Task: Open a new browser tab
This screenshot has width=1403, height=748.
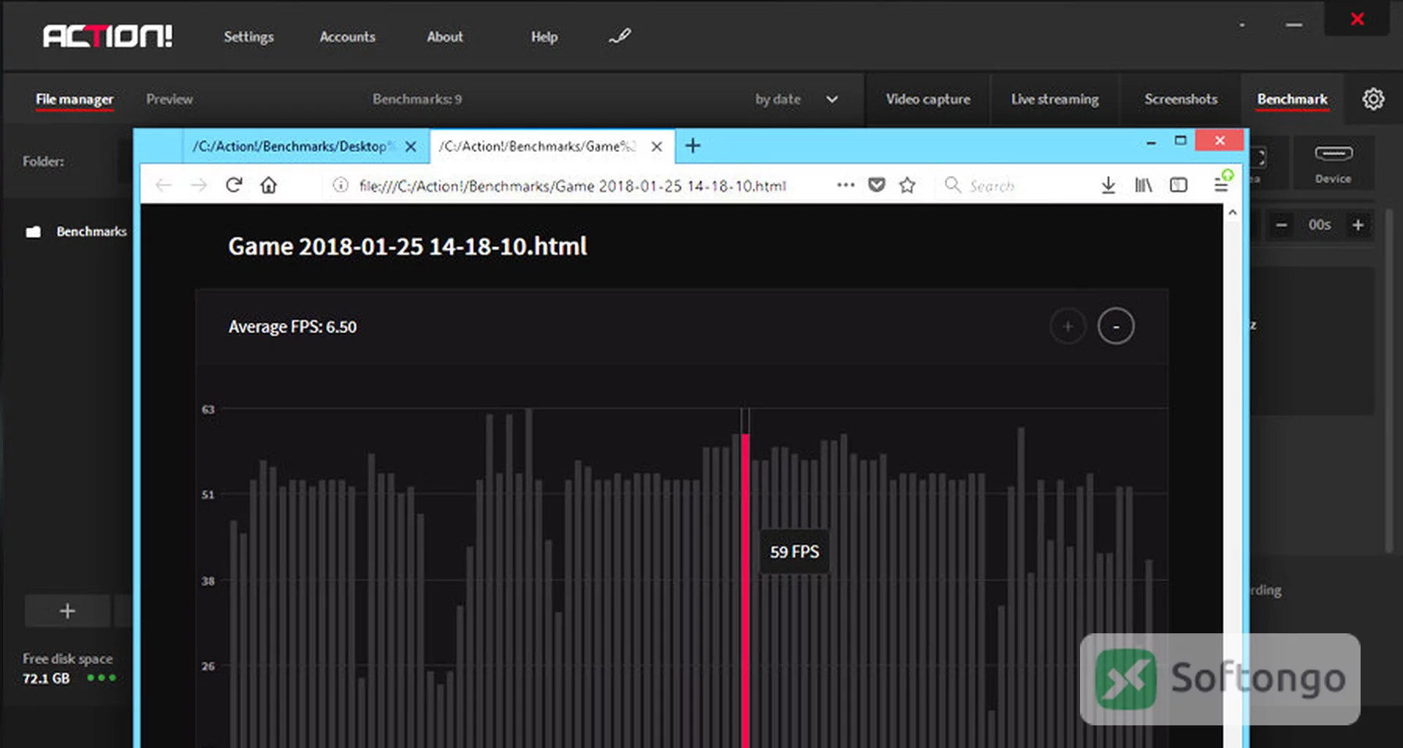Action: click(x=693, y=146)
